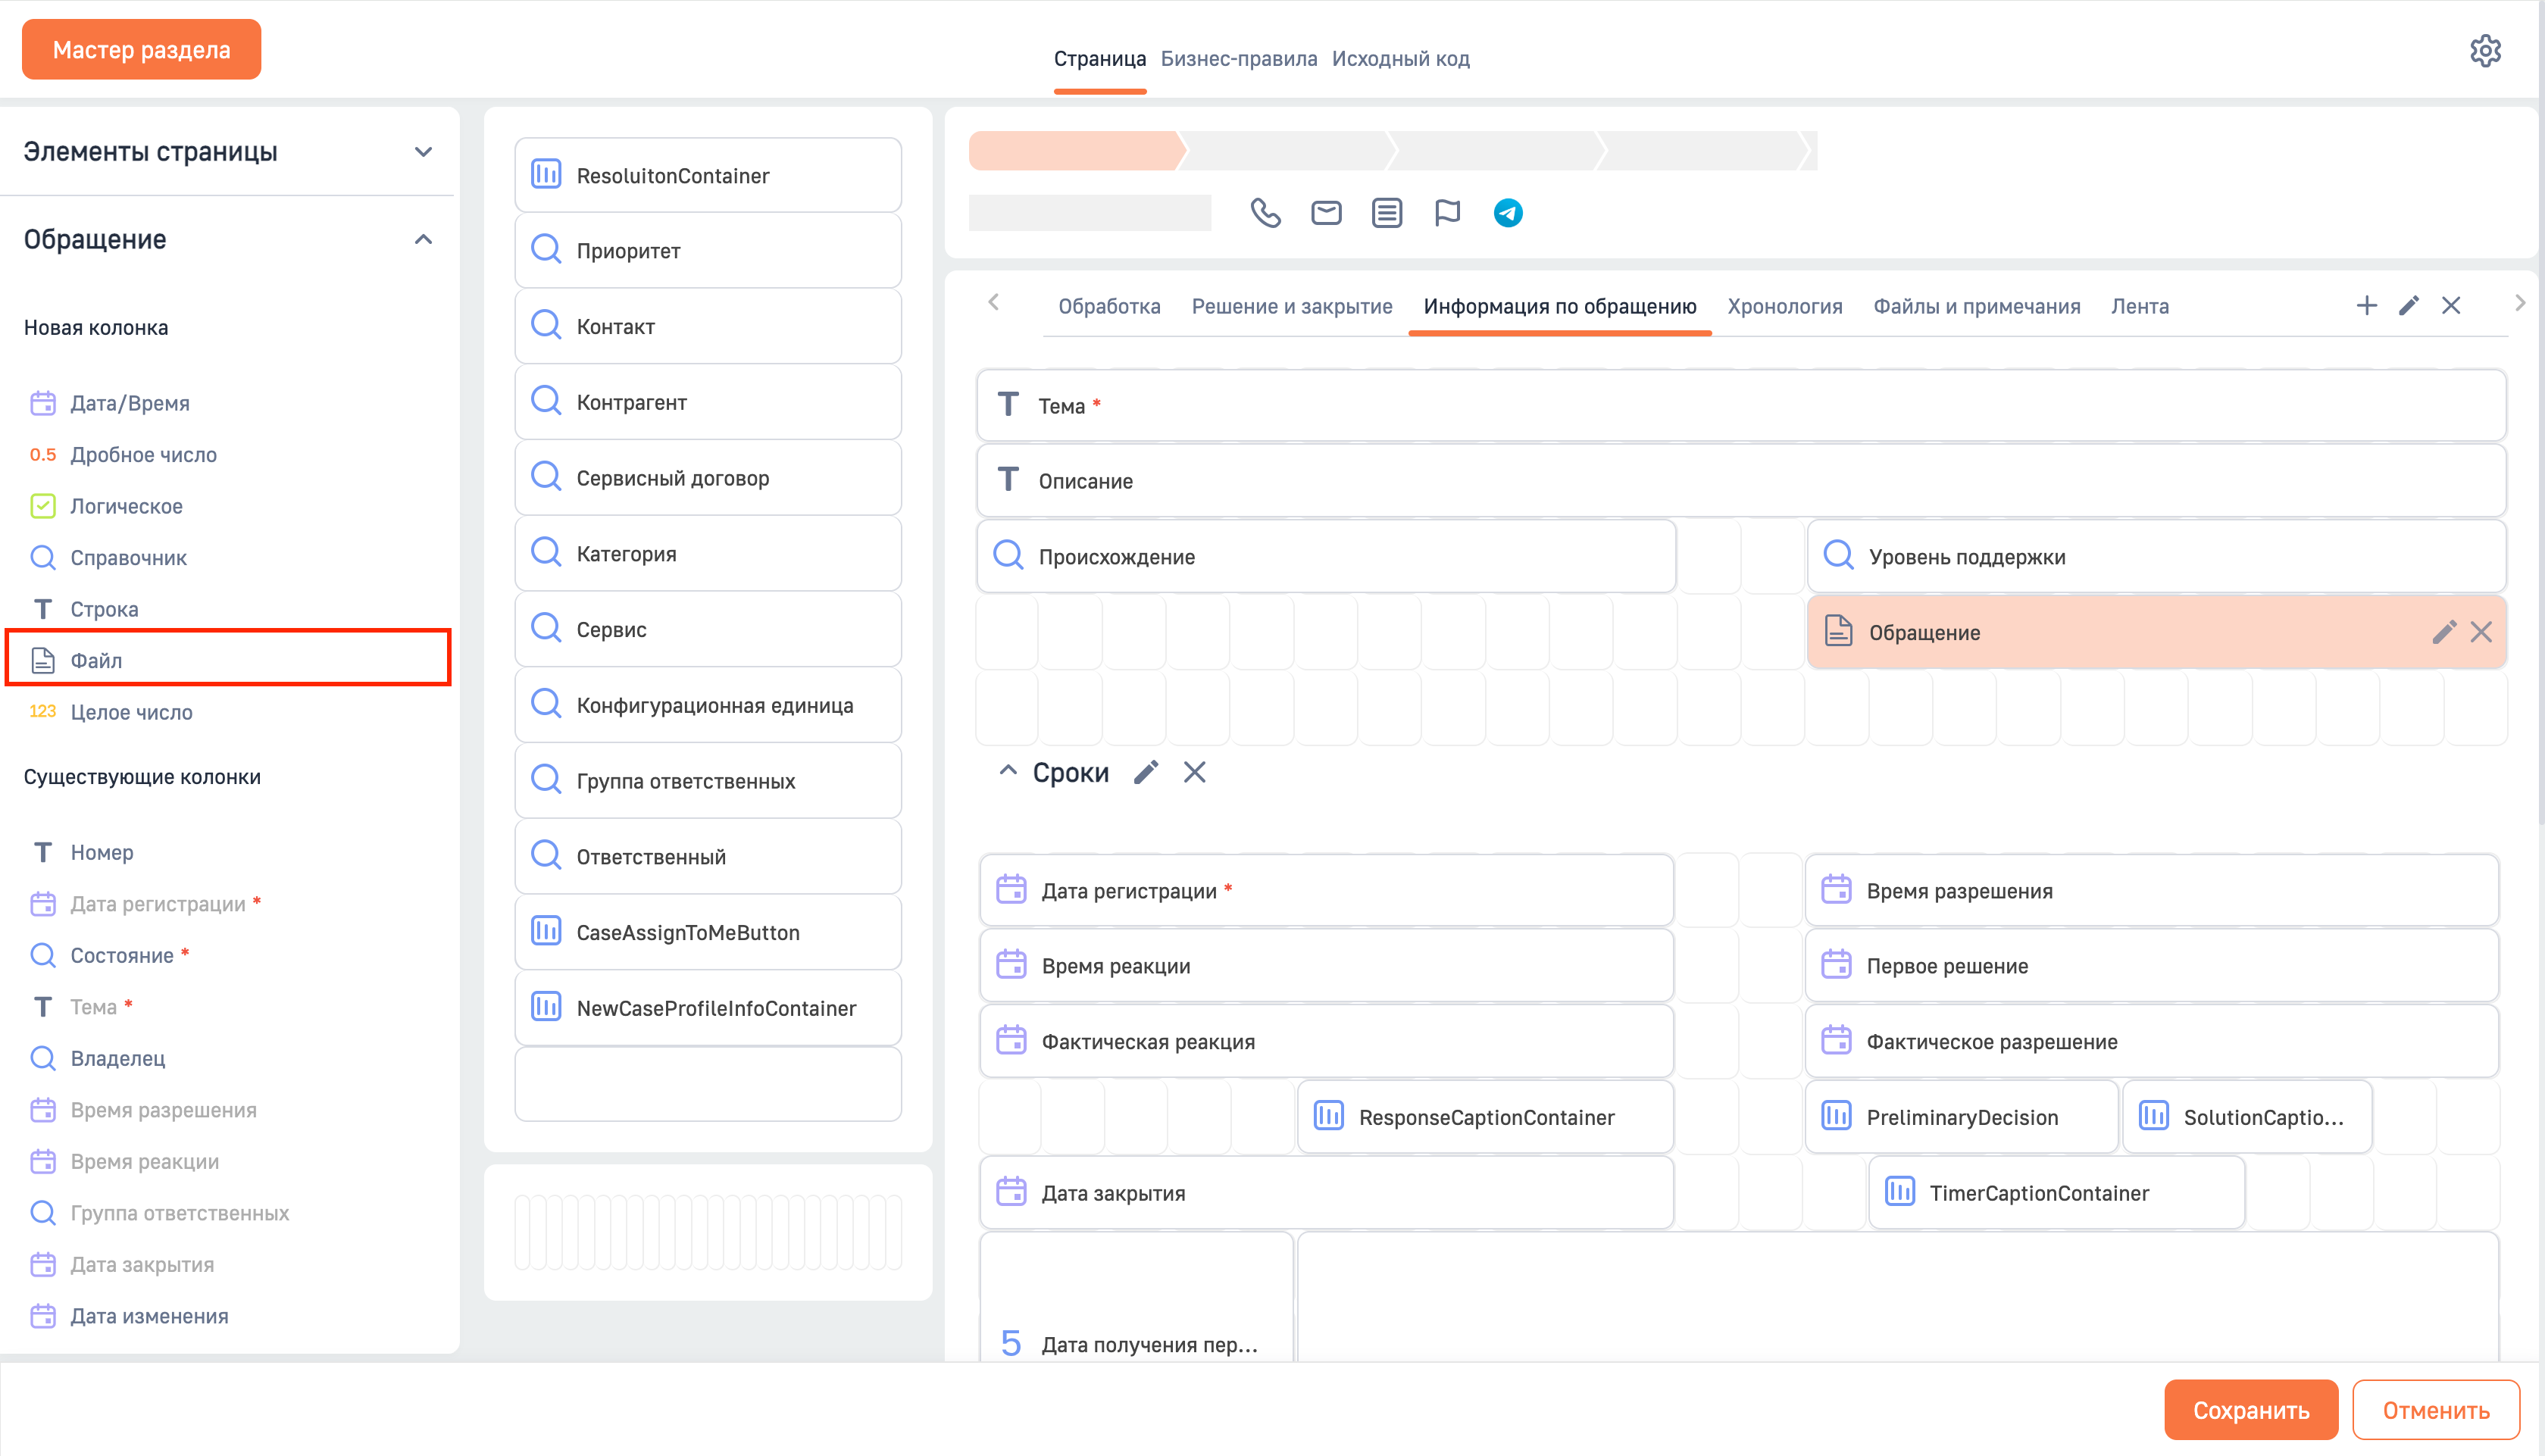Open the Хронология tab
The width and height of the screenshot is (2545, 1456).
(1784, 307)
